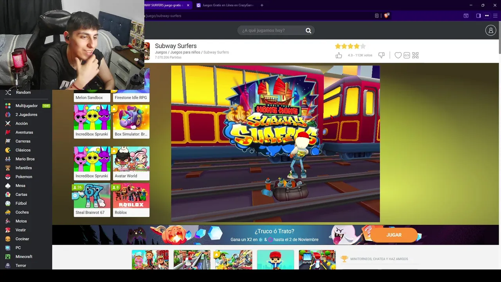Open Brave Shields lion icon
The height and width of the screenshot is (282, 501).
tap(386, 16)
